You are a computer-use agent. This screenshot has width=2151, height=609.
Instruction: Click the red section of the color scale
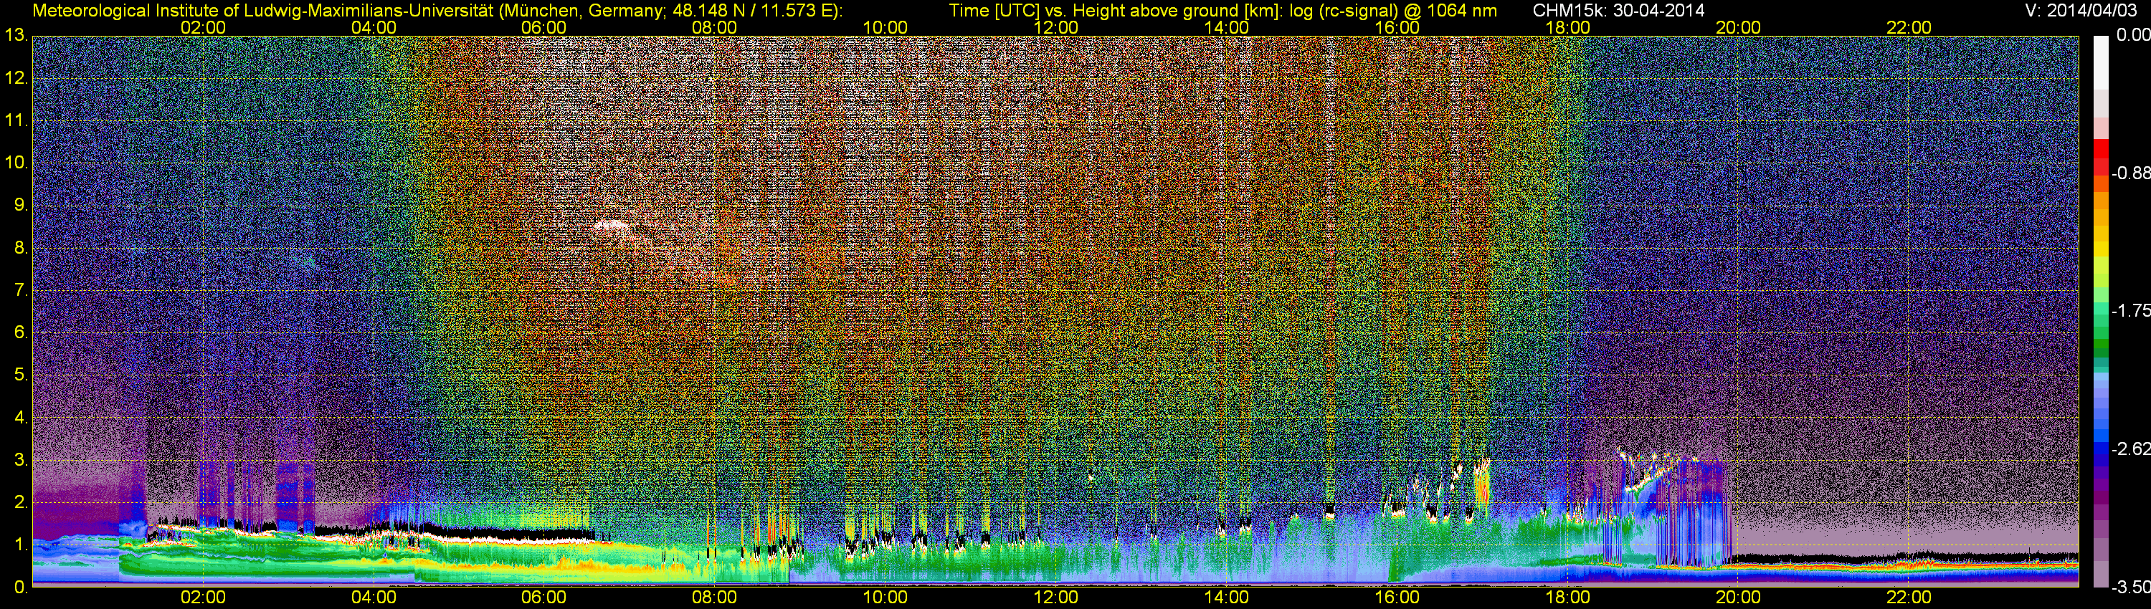[2100, 158]
